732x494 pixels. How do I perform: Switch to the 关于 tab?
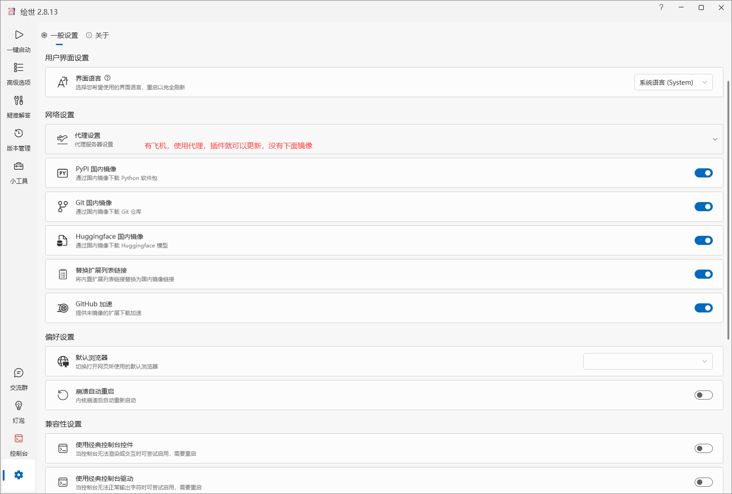(x=98, y=35)
